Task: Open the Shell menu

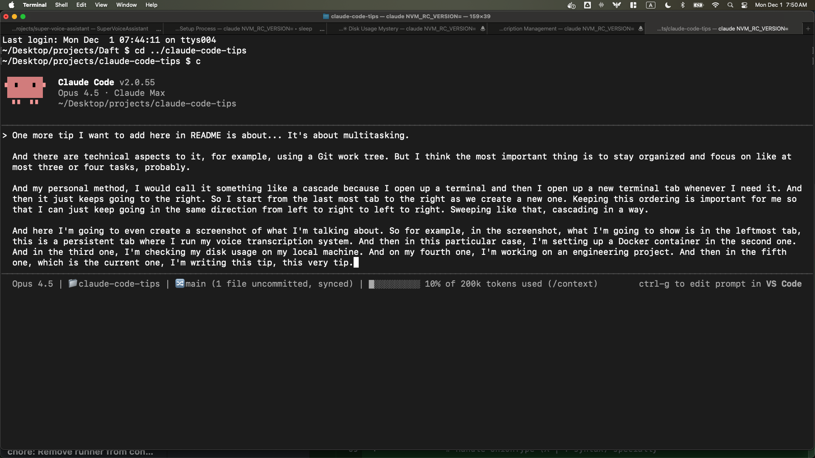Action: point(61,5)
